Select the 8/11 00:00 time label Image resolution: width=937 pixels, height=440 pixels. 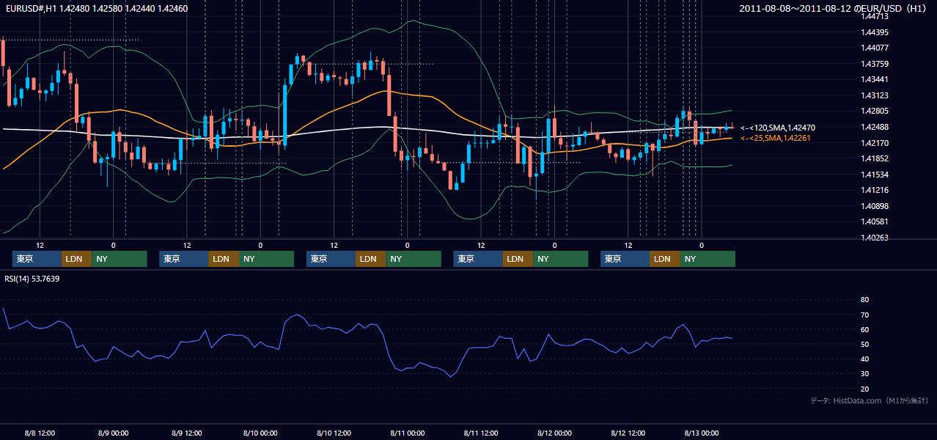(x=407, y=433)
